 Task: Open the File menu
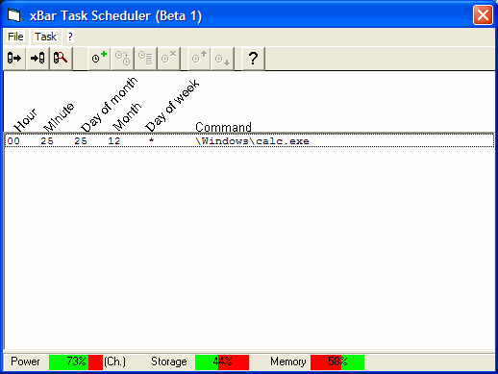15,37
